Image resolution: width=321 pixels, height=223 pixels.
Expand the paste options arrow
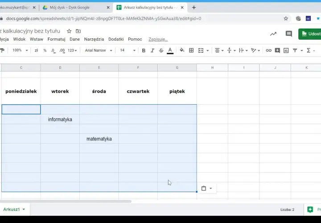click(x=210, y=188)
